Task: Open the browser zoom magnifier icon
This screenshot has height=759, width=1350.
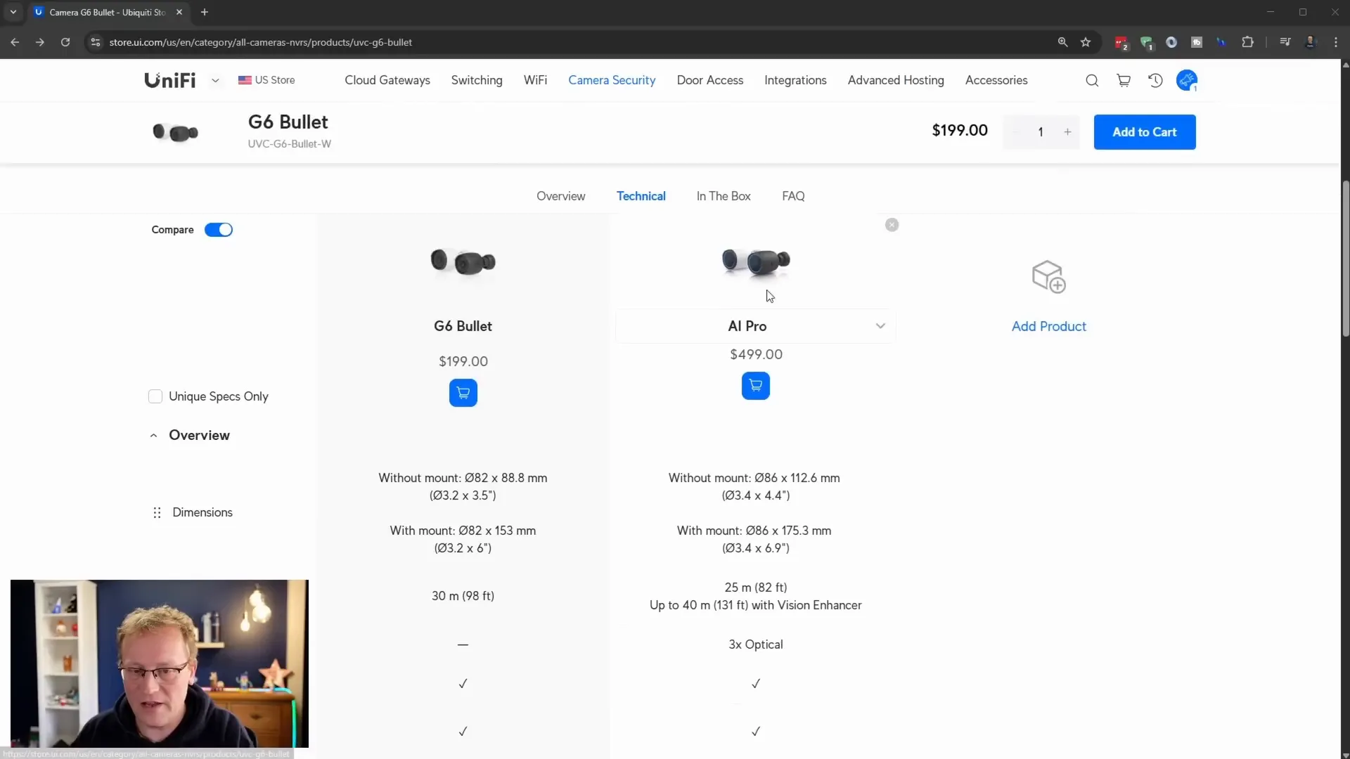Action: click(1062, 42)
